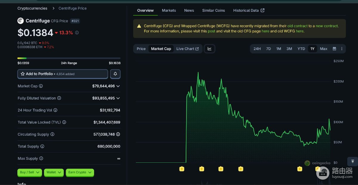
Task: Click the third yellow event marker below chart
Action: 221,169
